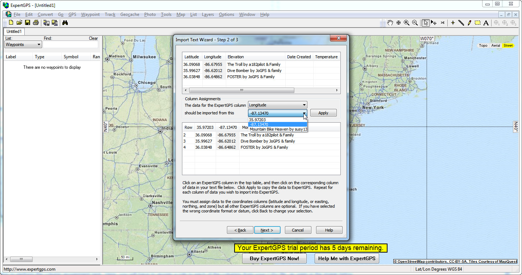Click FOSTER by JoGPS row in top table

(261, 77)
